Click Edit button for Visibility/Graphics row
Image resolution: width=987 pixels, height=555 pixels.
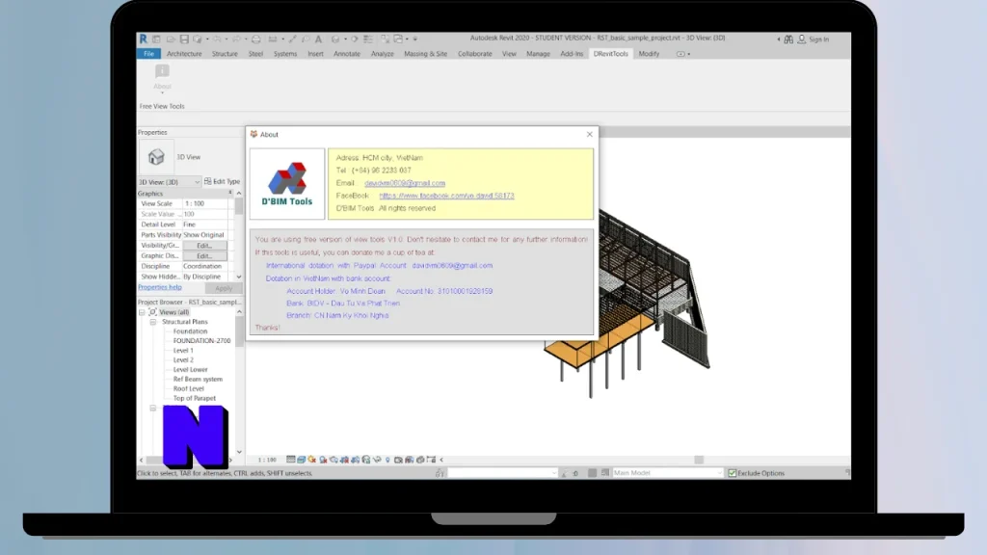[x=204, y=246]
